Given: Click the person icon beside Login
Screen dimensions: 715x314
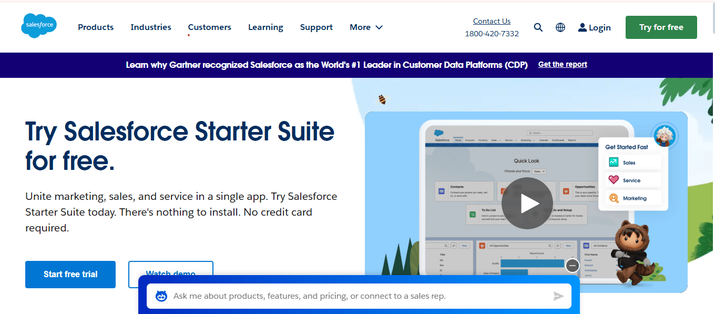Looking at the screenshot, I should [582, 27].
